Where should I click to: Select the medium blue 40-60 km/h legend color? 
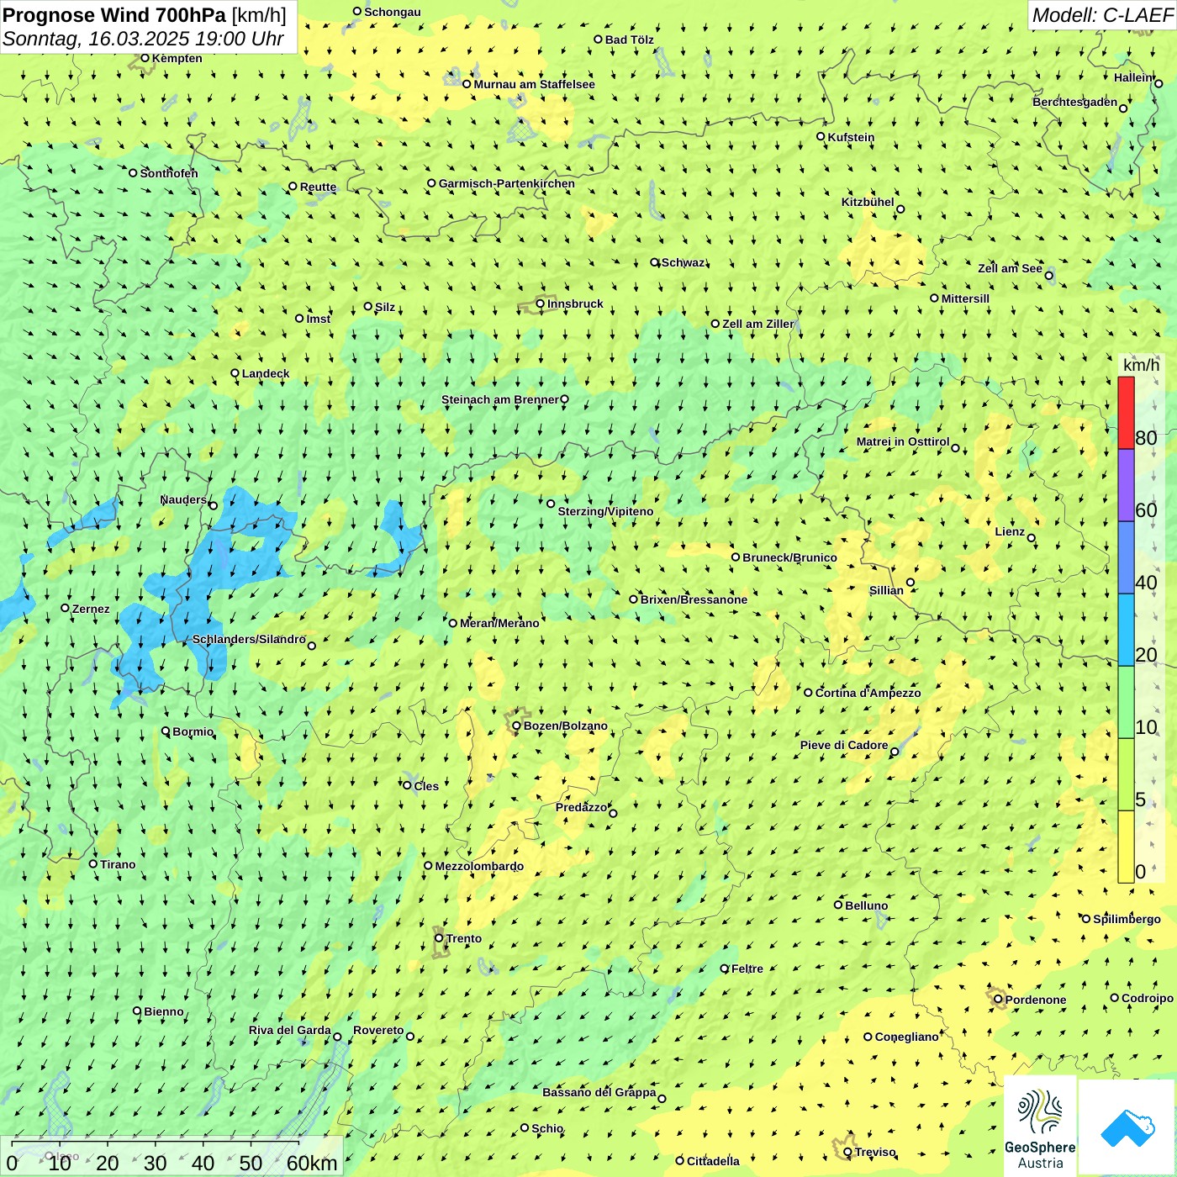click(x=1126, y=558)
